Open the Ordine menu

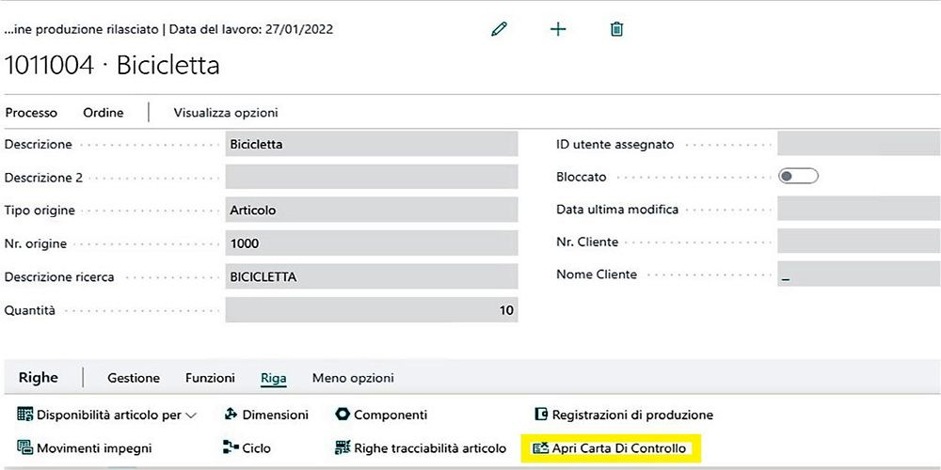[x=104, y=113]
